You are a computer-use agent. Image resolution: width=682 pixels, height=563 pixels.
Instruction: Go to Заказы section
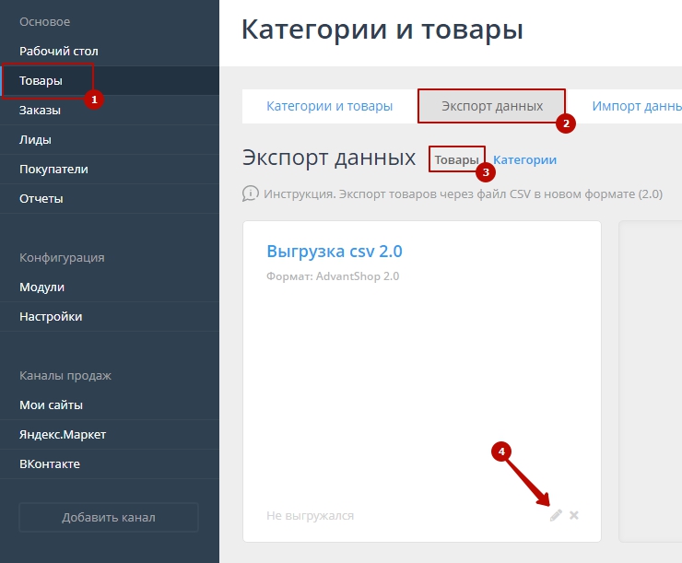(40, 111)
